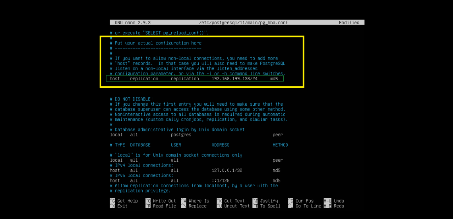Viewport: 453px width, 219px height.
Task: Click the 'SELECT pg_reload_conf()' comment line
Action: [x=159, y=33]
